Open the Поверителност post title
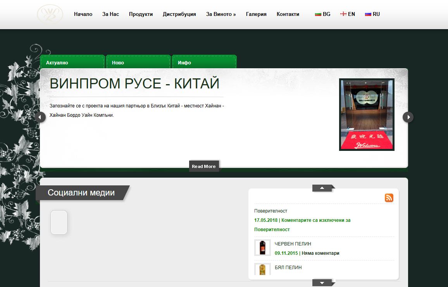448x287 pixels. pos(271,211)
